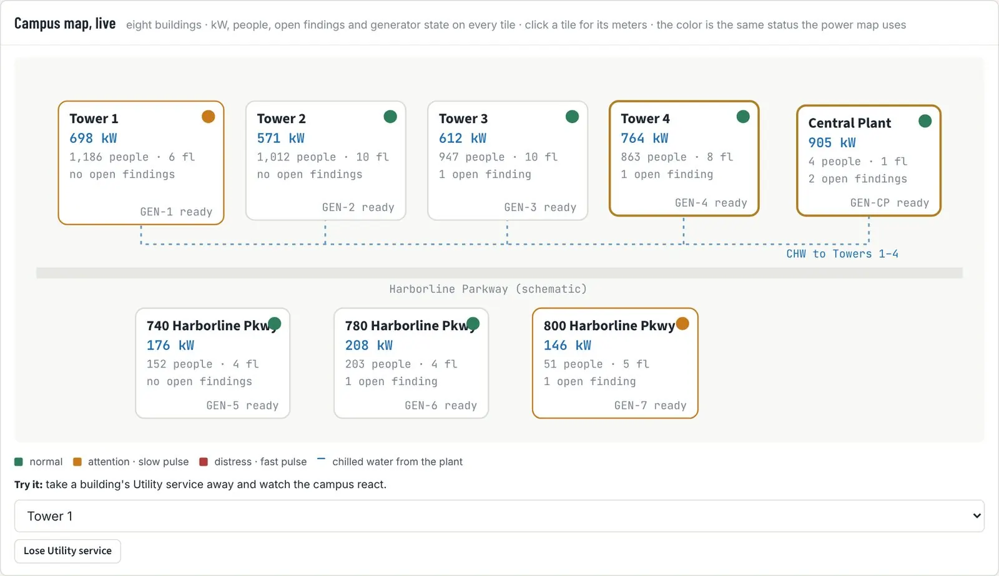Image resolution: width=999 pixels, height=576 pixels.
Task: Select the 800 Harborline Pkwy tile heading
Action: (609, 326)
